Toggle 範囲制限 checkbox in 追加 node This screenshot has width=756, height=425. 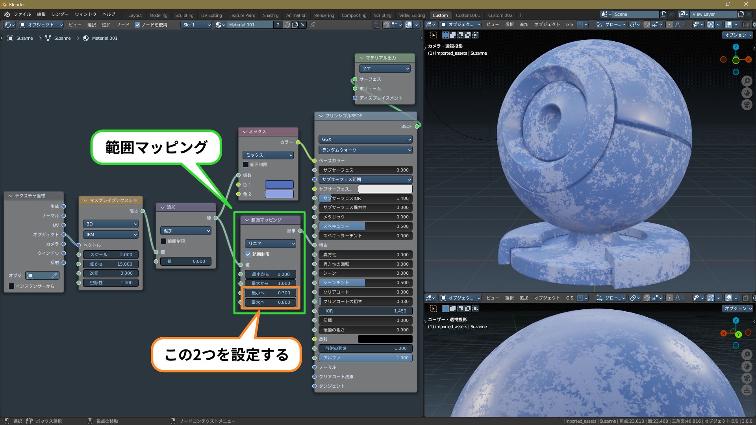tap(163, 241)
